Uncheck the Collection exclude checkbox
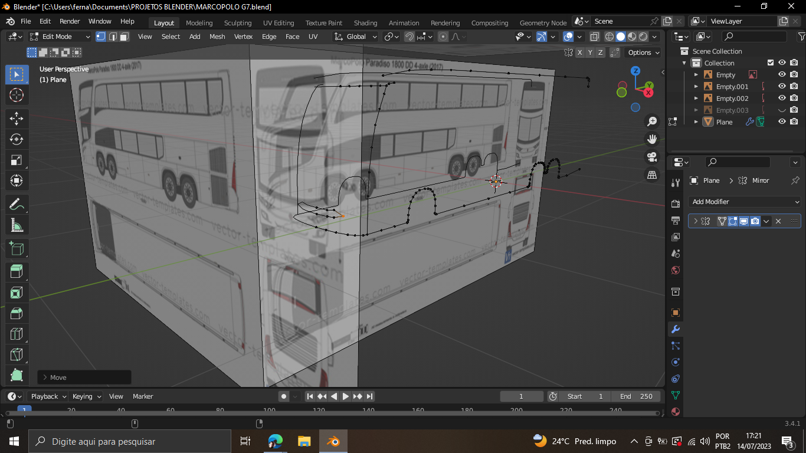 pyautogui.click(x=770, y=63)
